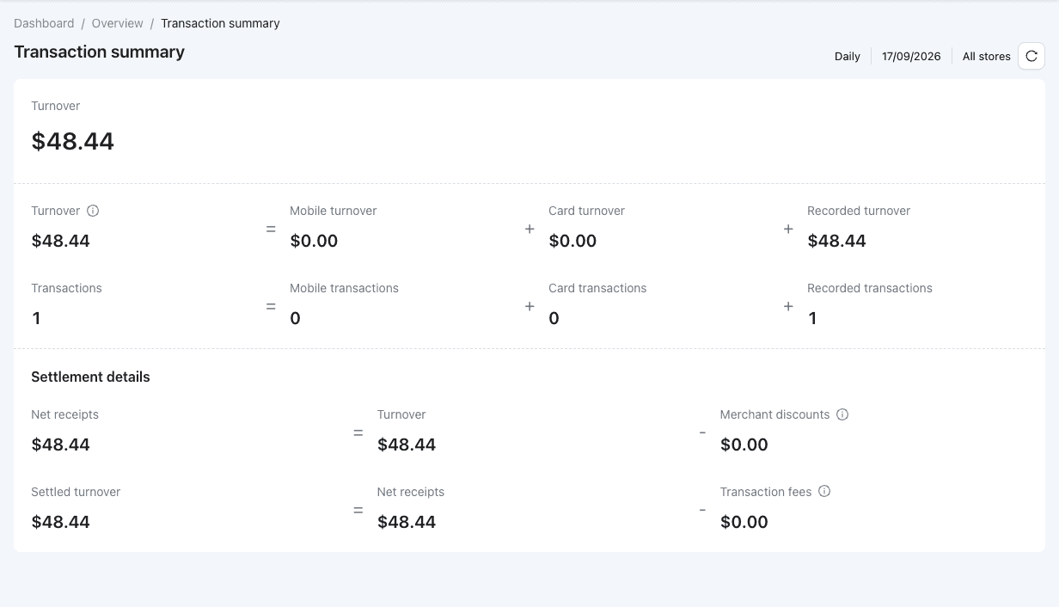Click the Mobile transactions value 0
Viewport: 1059px width, 607px height.
click(296, 318)
